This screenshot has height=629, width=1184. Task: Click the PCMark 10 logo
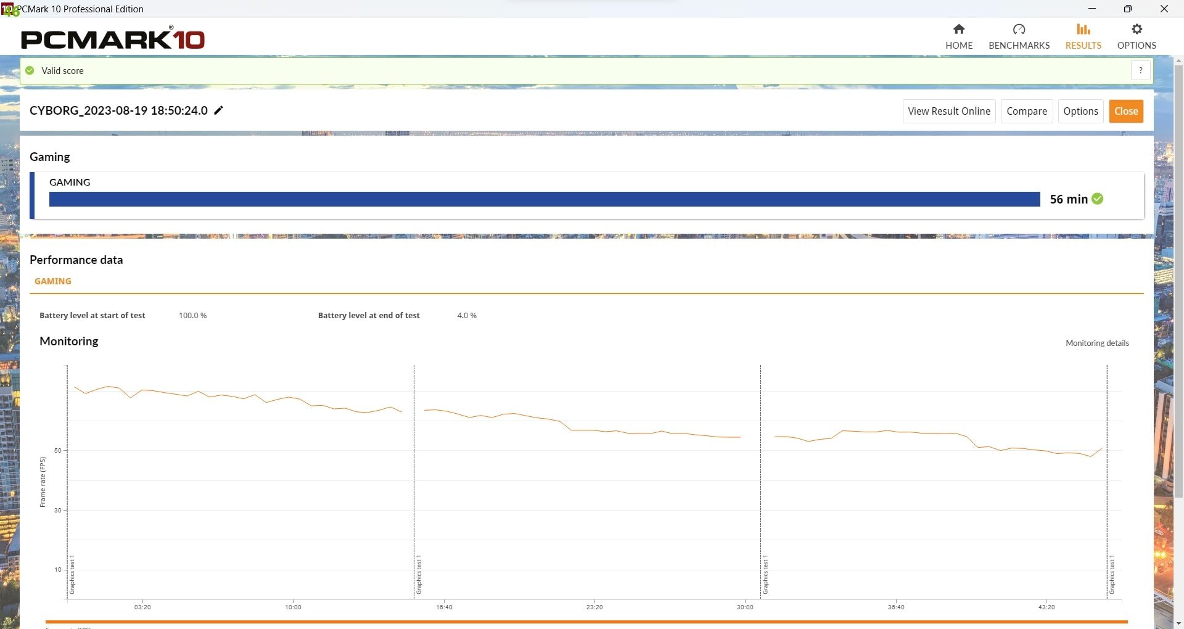[x=113, y=38]
